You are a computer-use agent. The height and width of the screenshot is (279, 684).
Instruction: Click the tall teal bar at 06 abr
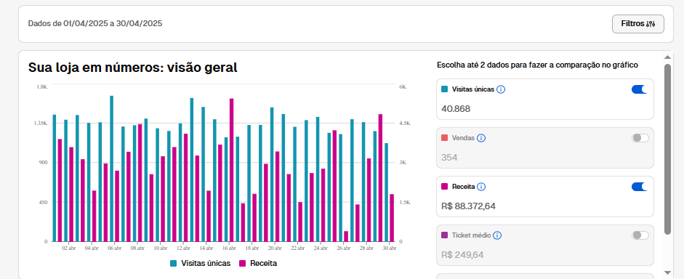112,169
